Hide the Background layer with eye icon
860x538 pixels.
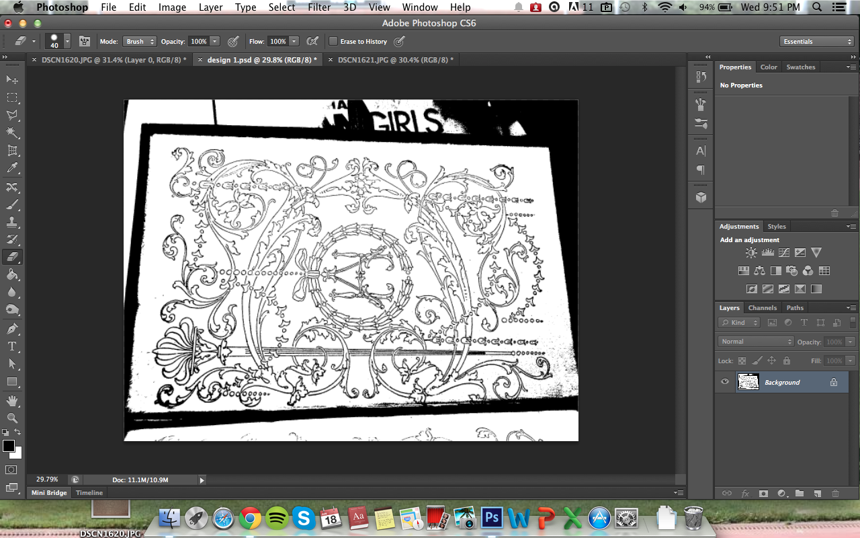click(x=725, y=382)
